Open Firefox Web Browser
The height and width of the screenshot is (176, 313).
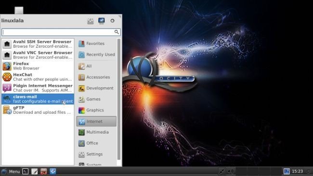38,66
